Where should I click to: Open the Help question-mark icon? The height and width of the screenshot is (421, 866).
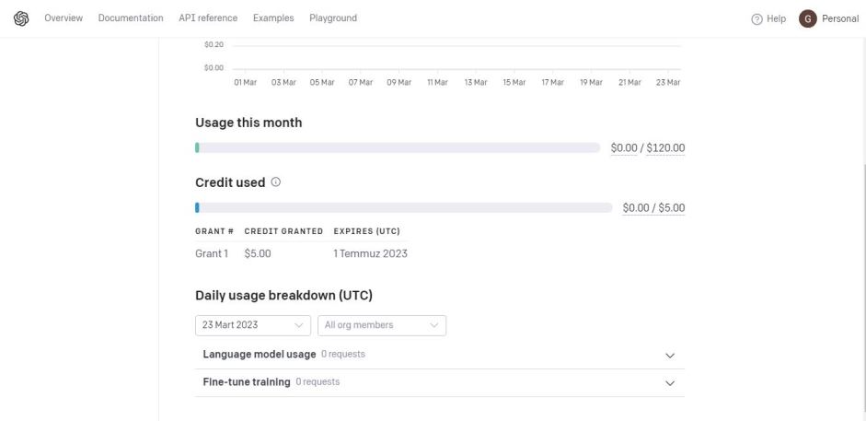coord(756,18)
